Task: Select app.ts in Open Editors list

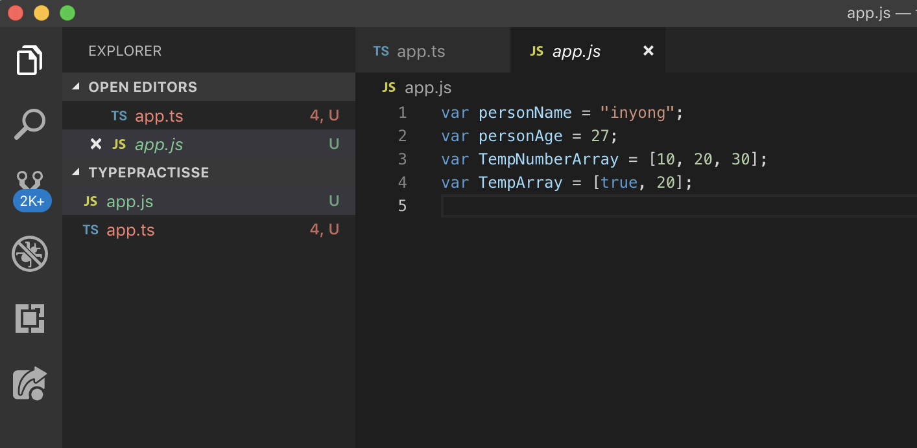Action: pyautogui.click(x=209, y=116)
